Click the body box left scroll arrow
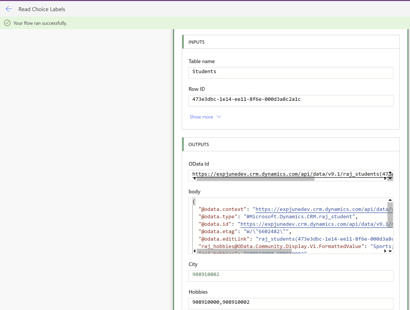 194,251
